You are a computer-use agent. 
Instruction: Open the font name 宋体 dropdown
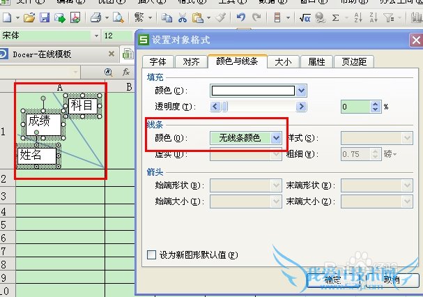[x=96, y=36]
